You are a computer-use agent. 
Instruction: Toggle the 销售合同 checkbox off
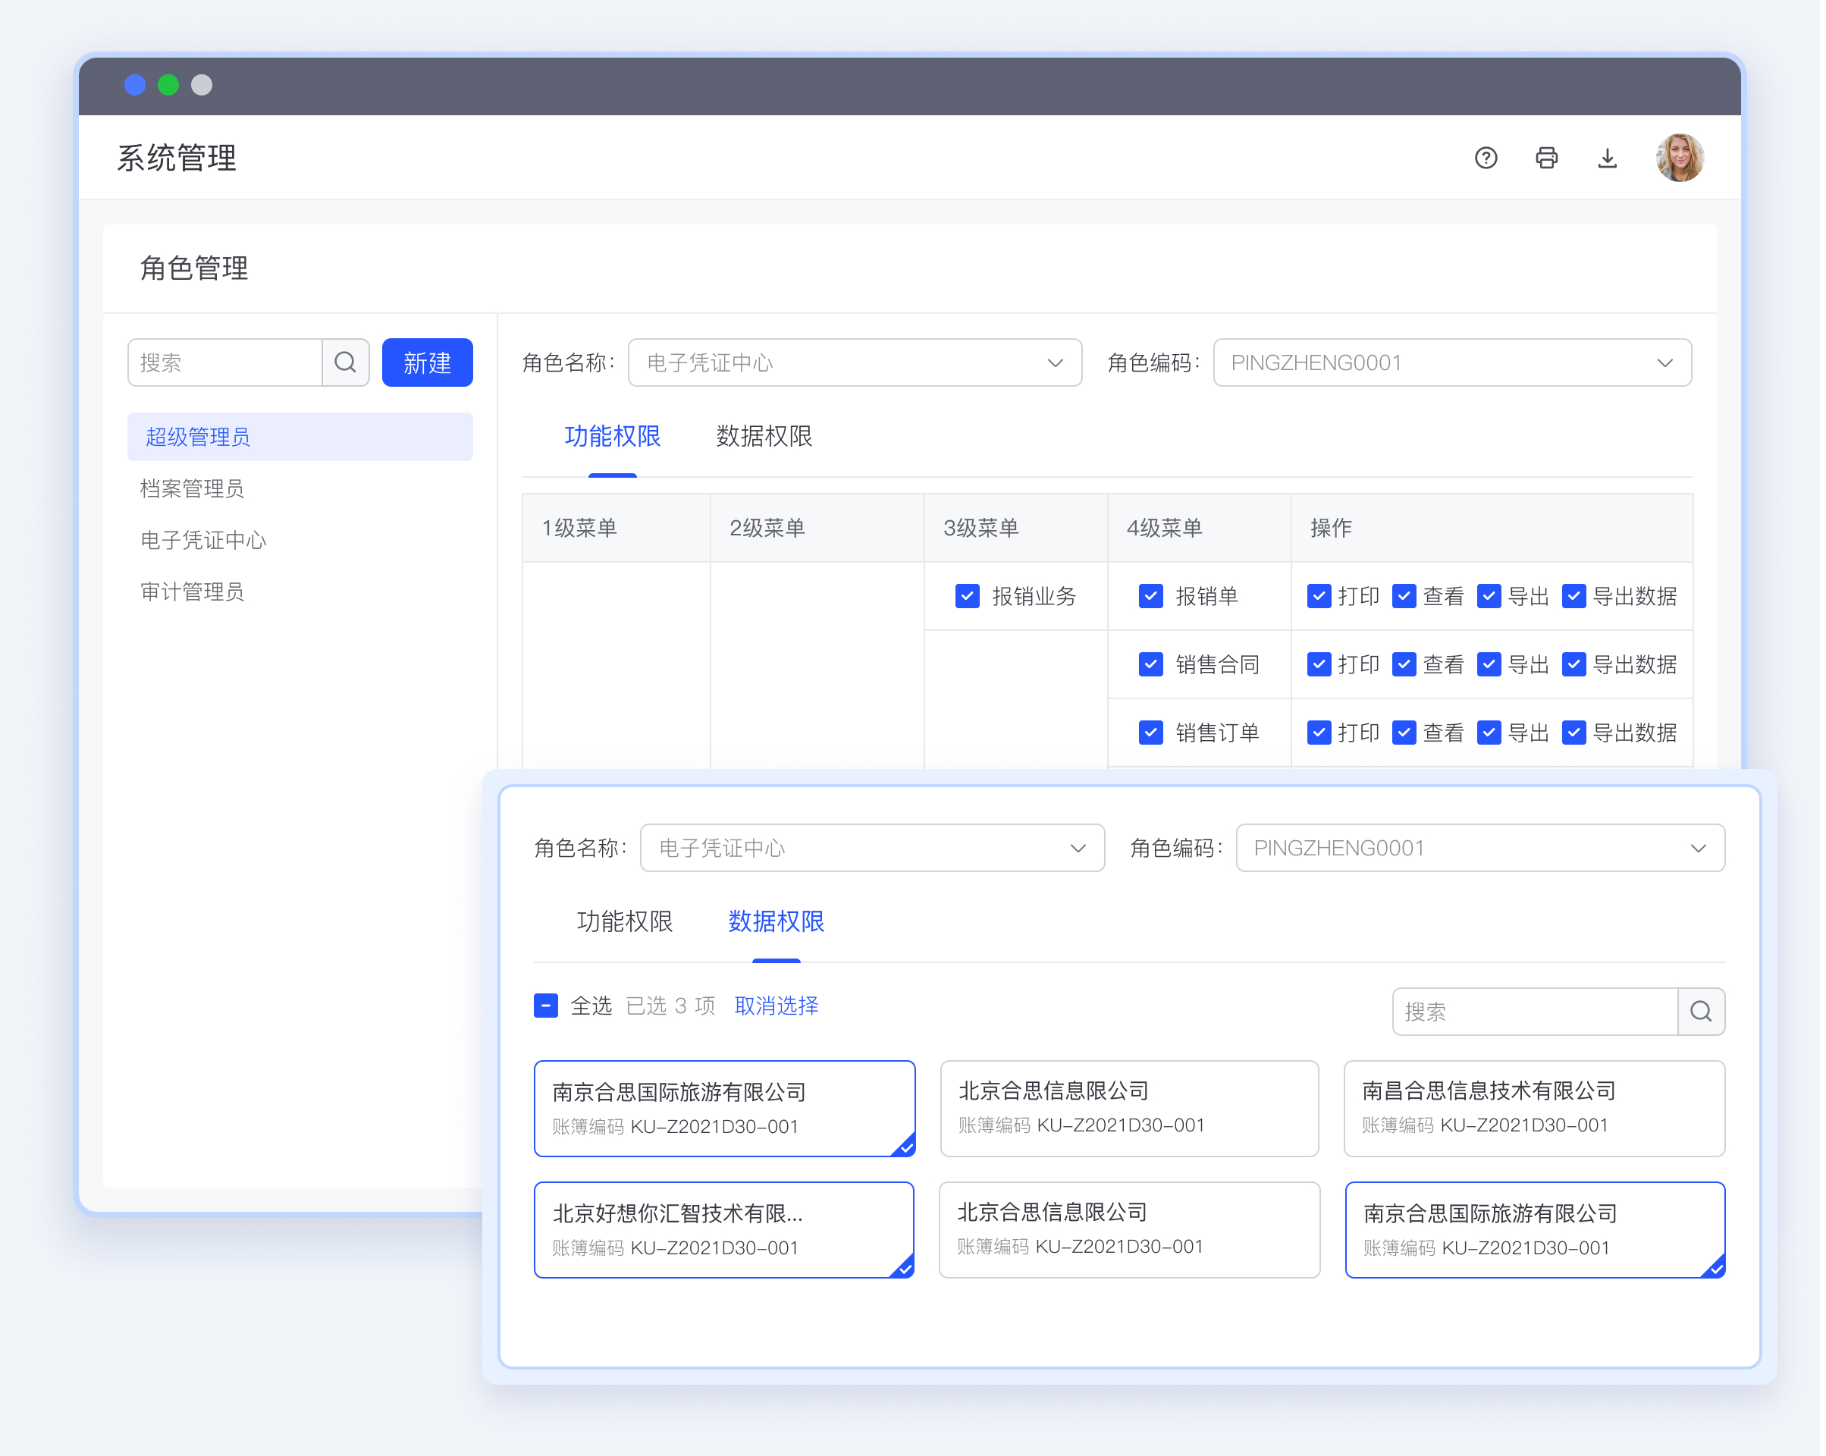pos(1151,664)
